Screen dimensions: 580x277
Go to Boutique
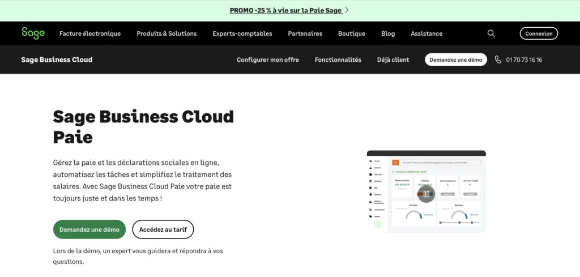(x=352, y=33)
